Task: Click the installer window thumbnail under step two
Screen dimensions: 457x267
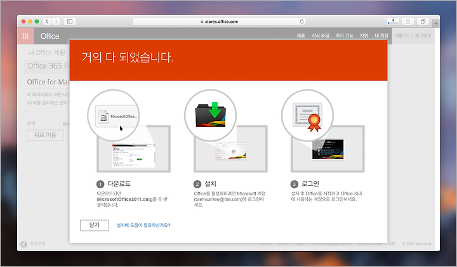Action: click(231, 150)
